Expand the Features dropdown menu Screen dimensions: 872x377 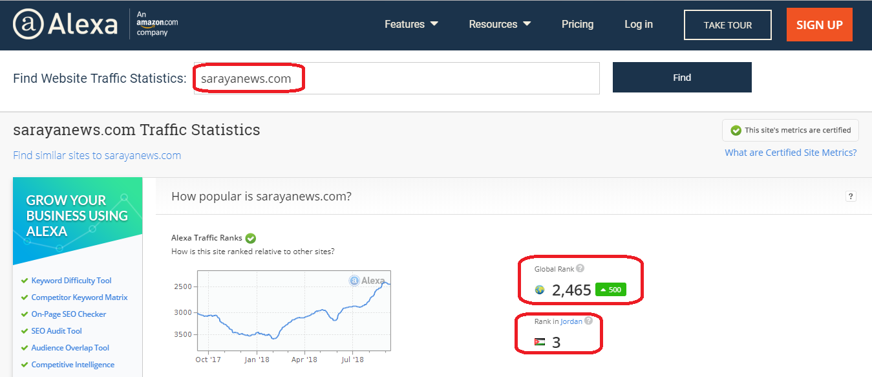point(411,25)
